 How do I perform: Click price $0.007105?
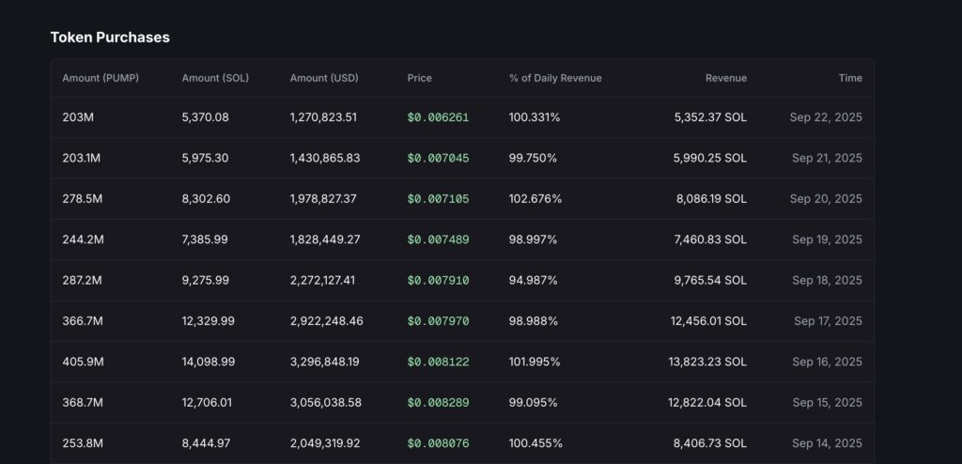pos(438,199)
